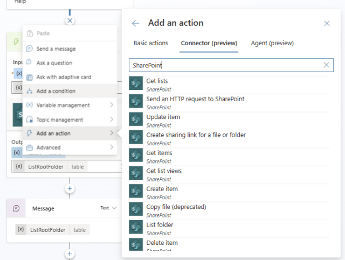Viewport: 345px width, 260px height.
Task: Open the Advanced submenu
Action: click(70, 147)
